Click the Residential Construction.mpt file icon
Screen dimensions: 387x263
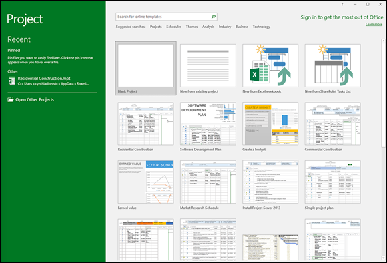point(12,81)
